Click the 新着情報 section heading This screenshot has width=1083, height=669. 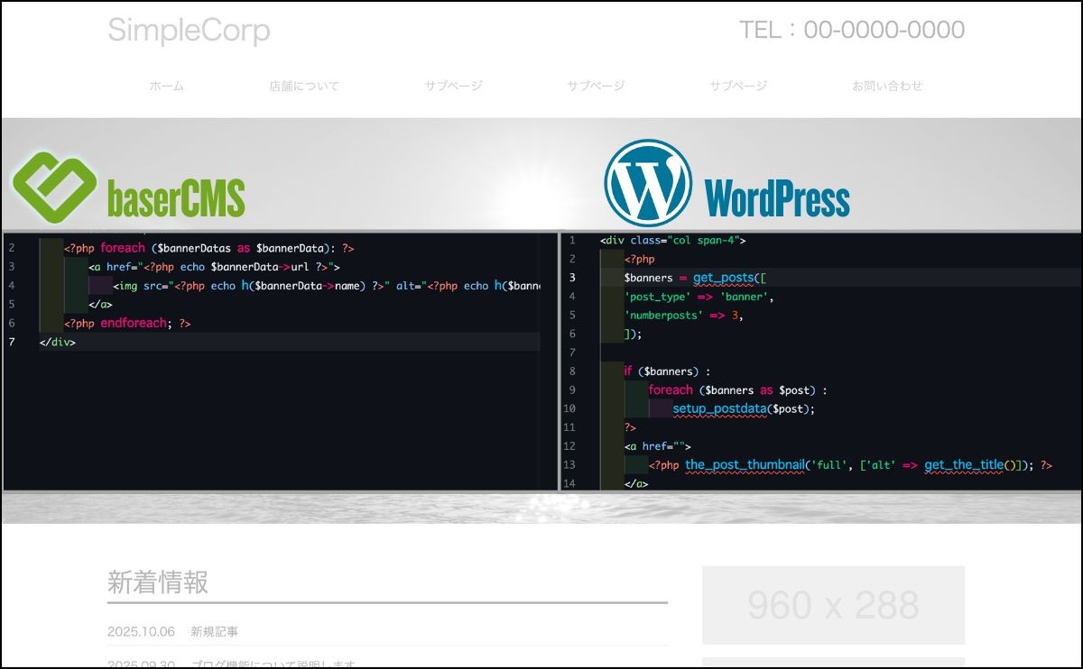tap(158, 582)
